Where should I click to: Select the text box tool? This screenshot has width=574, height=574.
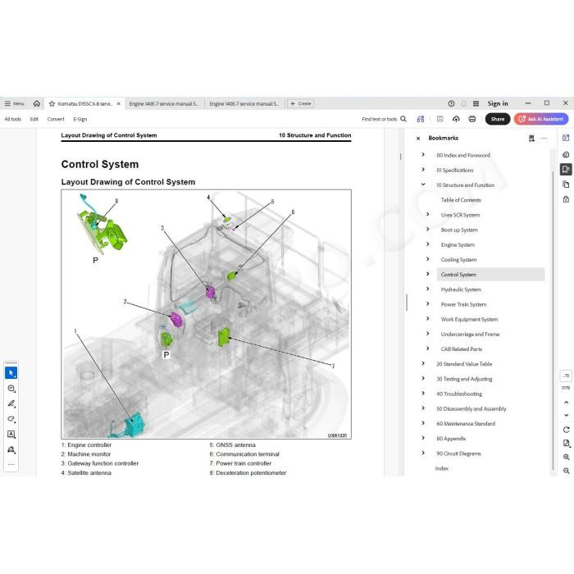click(x=11, y=434)
